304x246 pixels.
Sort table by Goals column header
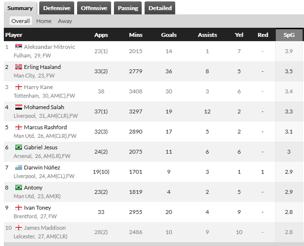coord(169,35)
